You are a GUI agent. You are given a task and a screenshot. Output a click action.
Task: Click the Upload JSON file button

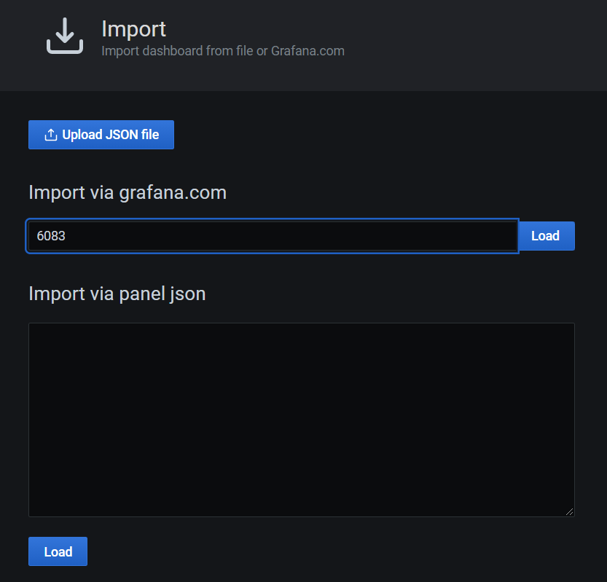pyautogui.click(x=101, y=135)
